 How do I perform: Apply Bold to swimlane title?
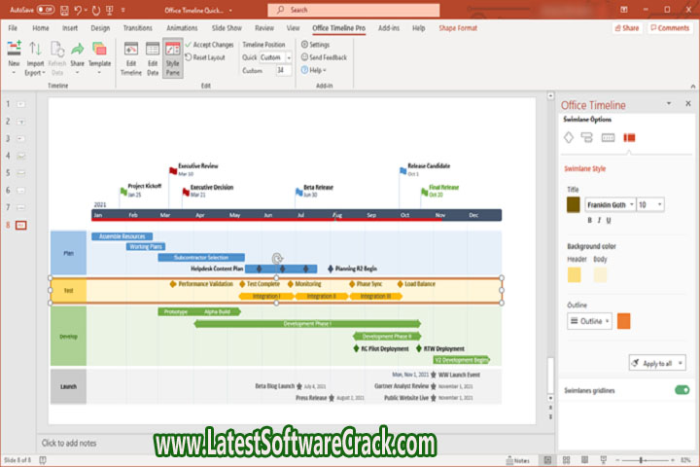click(589, 220)
